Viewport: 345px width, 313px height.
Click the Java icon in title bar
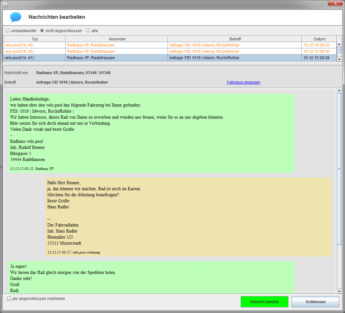tap(5, 4)
